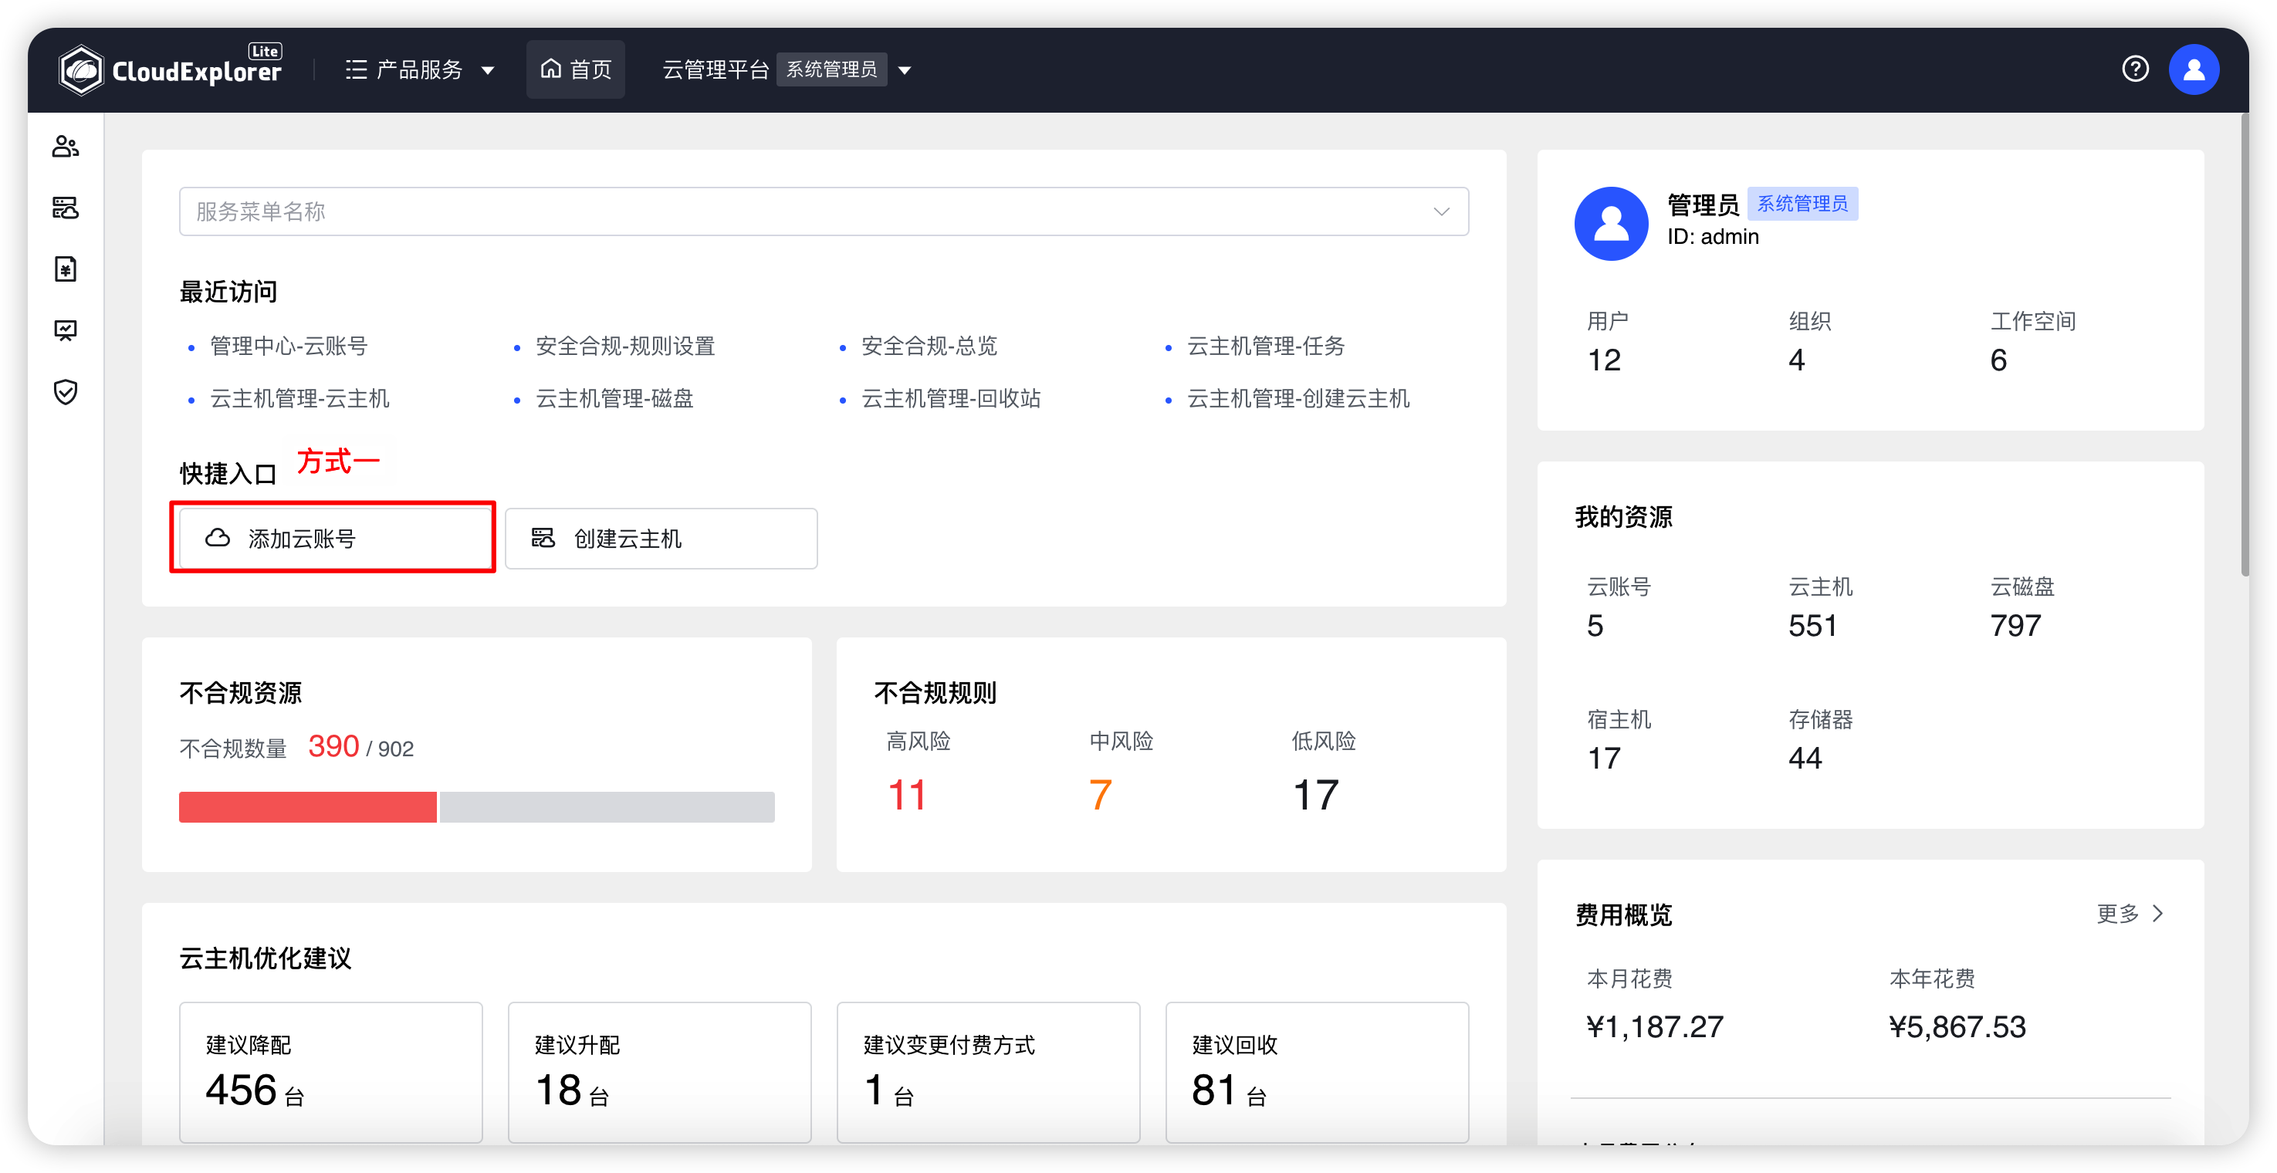Open the 建议变更付费方式 1 台 card
Image resolution: width=2277 pixels, height=1173 pixels.
click(x=988, y=1071)
